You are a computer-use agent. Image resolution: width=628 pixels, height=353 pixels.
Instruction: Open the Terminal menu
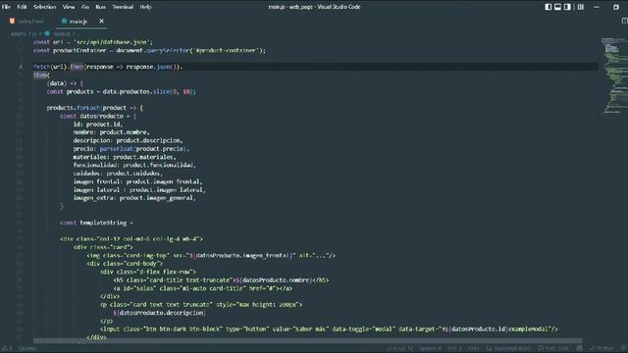click(x=123, y=7)
